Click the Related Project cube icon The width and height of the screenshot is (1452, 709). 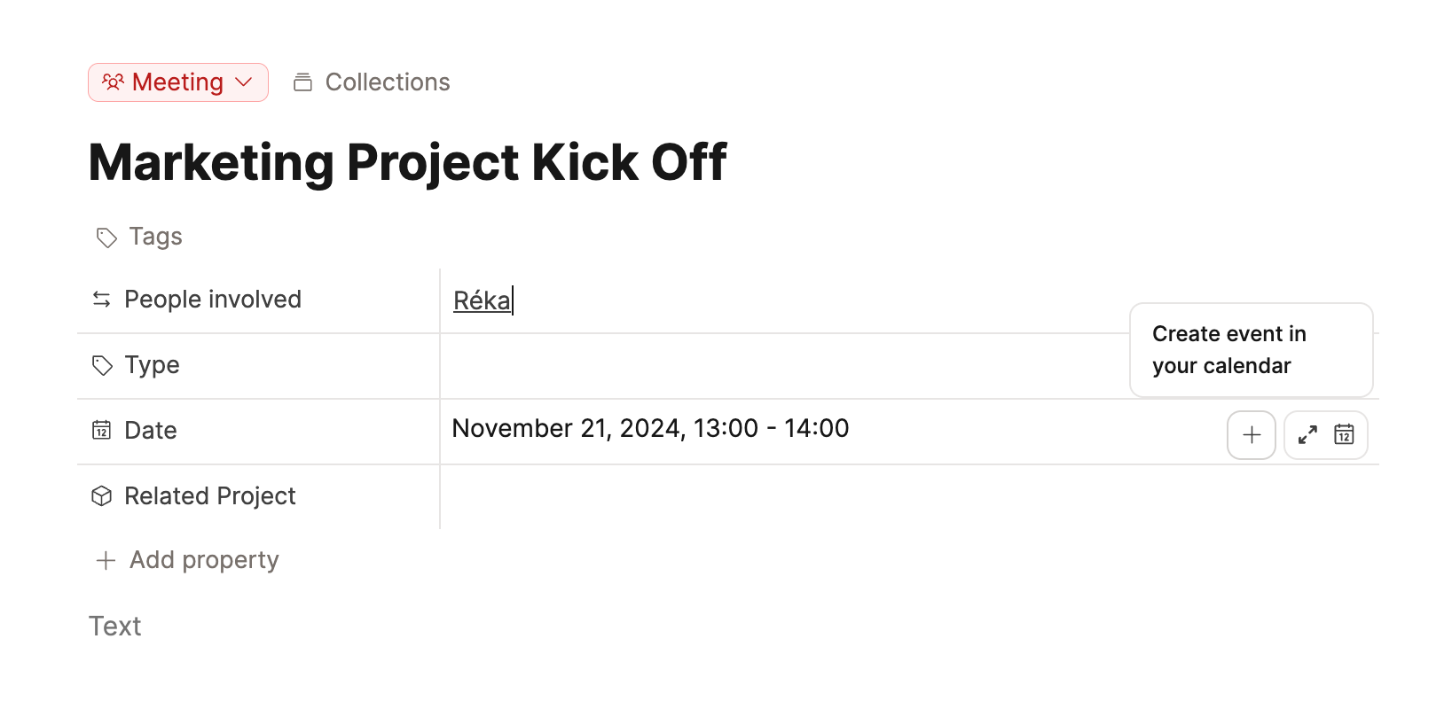(x=101, y=495)
